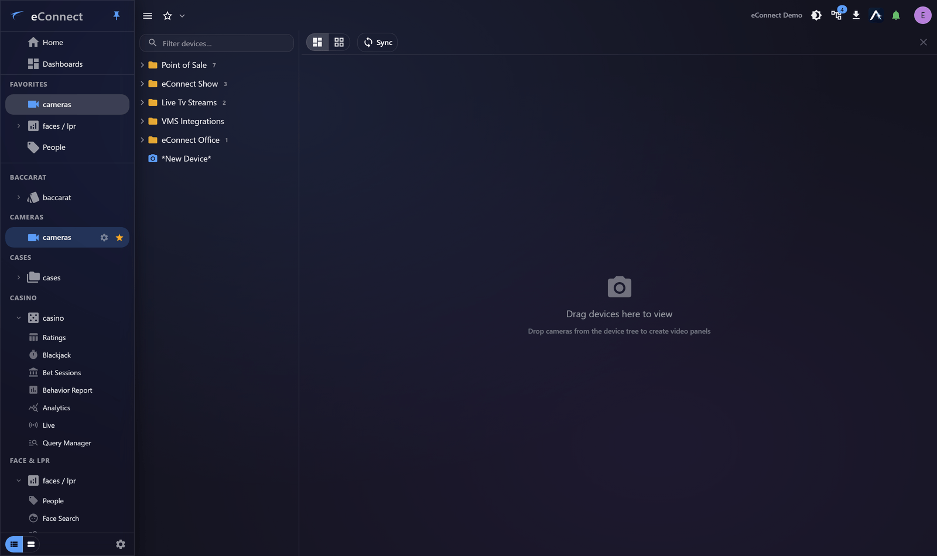The height and width of the screenshot is (556, 937).
Task: Close the camera view panel
Action: [x=924, y=42]
